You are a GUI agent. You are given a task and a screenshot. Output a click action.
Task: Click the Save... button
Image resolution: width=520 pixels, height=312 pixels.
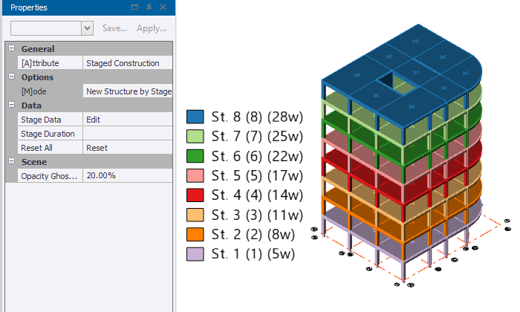coord(114,28)
